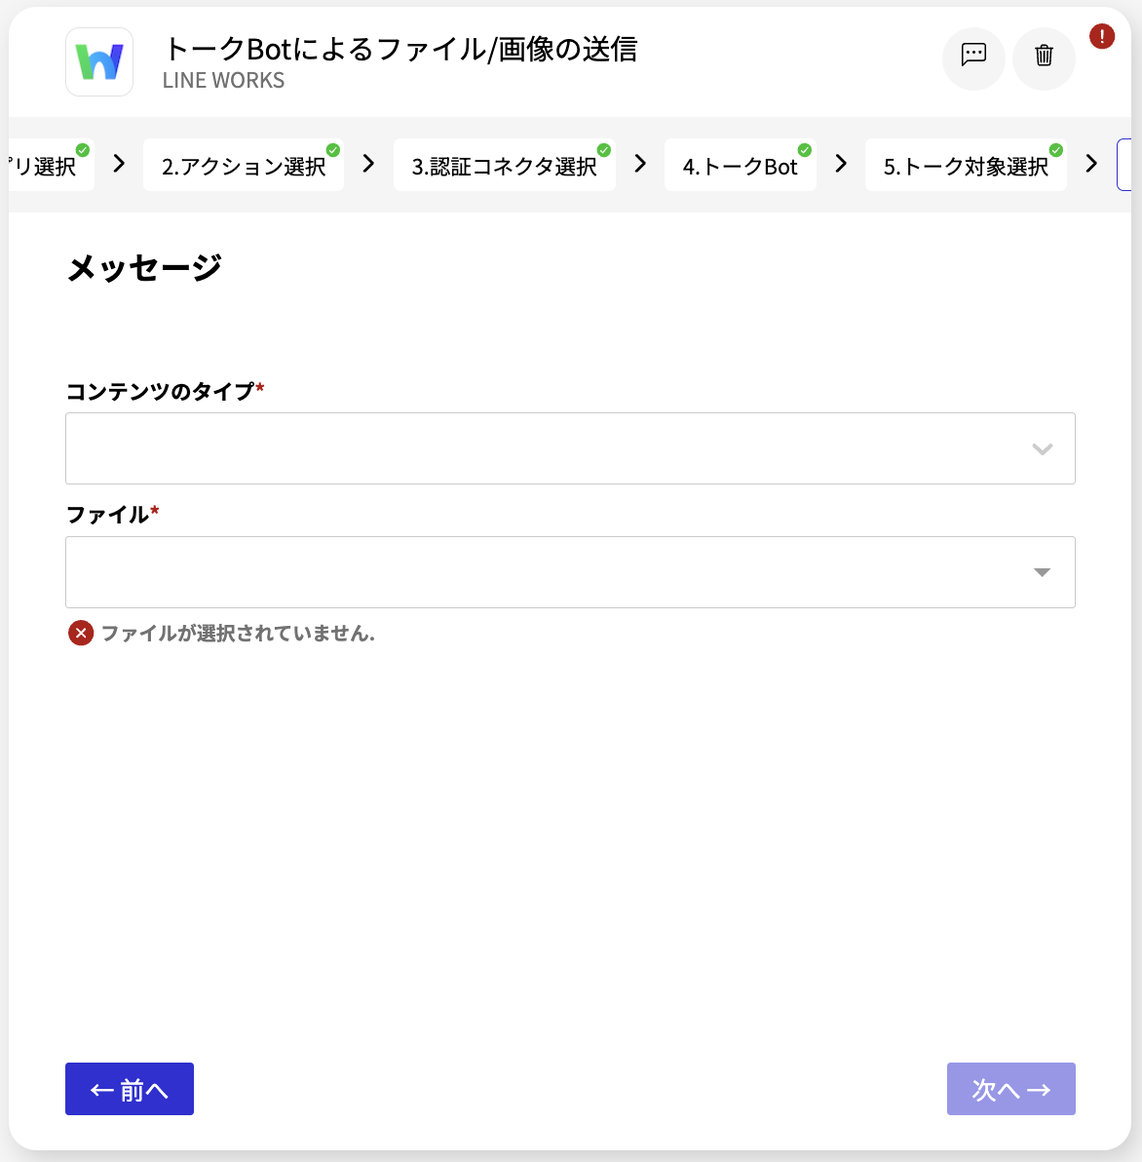Image resolution: width=1142 pixels, height=1162 pixels.
Task: Click the green check on 2.アクション選択
Action: [333, 150]
